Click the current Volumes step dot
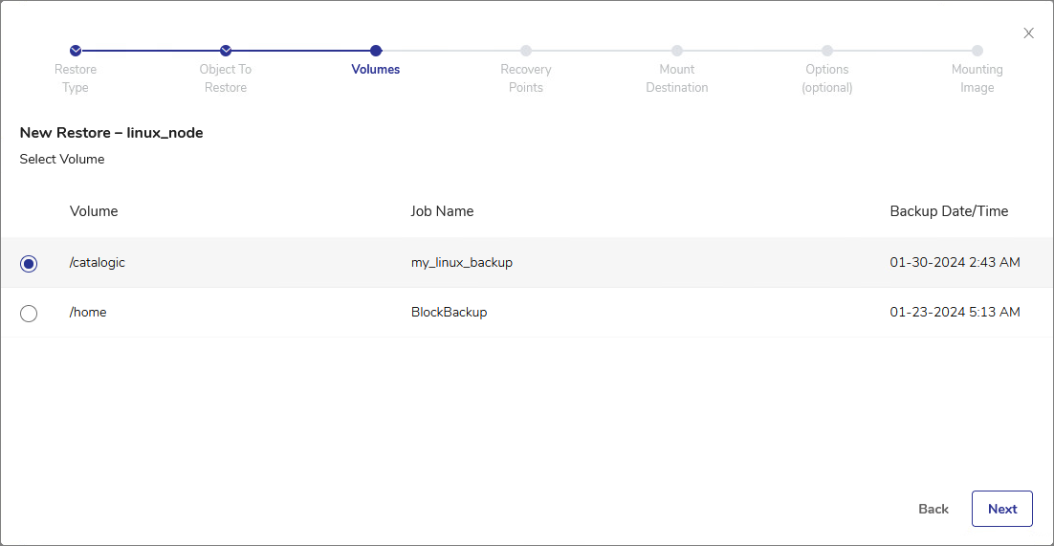The width and height of the screenshot is (1054, 546). click(x=376, y=51)
